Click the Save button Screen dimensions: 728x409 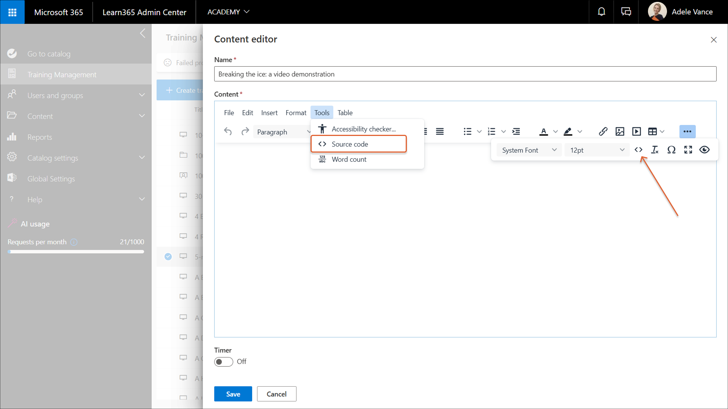233,394
